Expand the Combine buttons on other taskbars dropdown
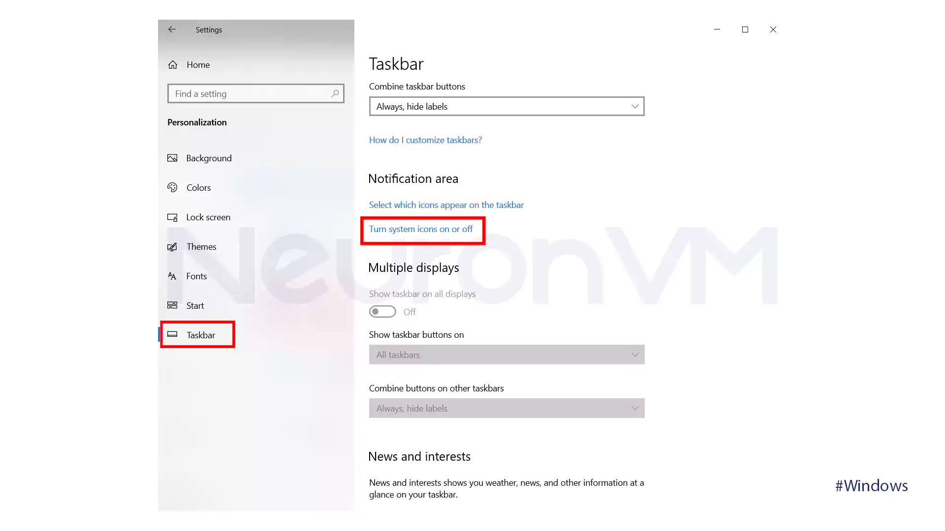945x531 pixels. (x=505, y=408)
